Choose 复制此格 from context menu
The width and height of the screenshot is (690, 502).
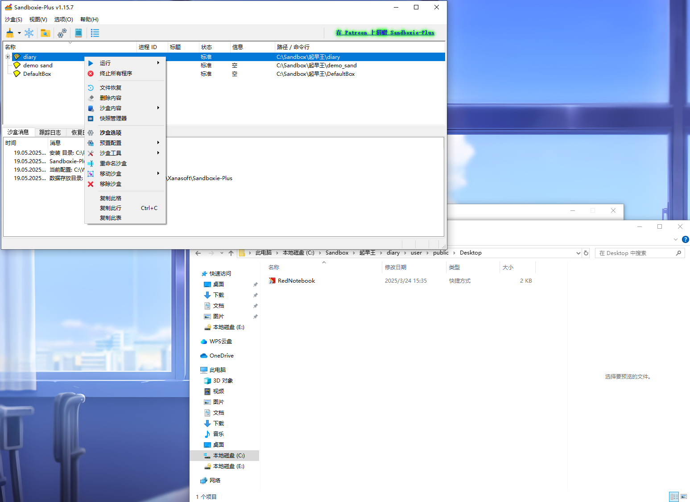pyautogui.click(x=125, y=198)
